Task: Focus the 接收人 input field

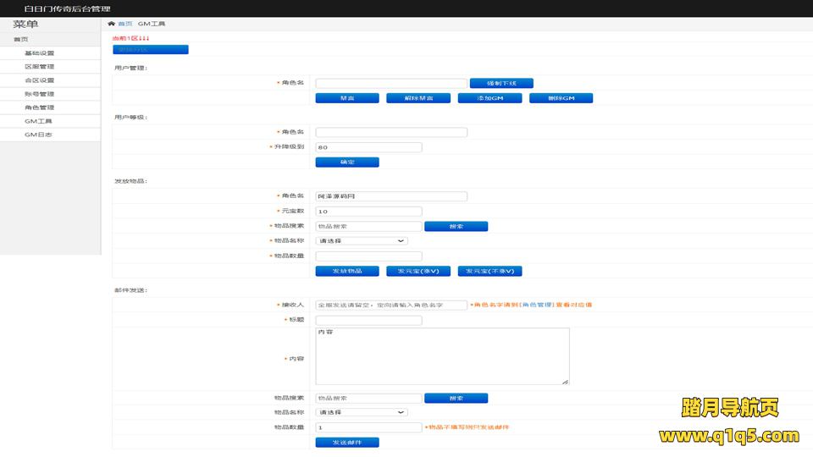Action: [390, 305]
